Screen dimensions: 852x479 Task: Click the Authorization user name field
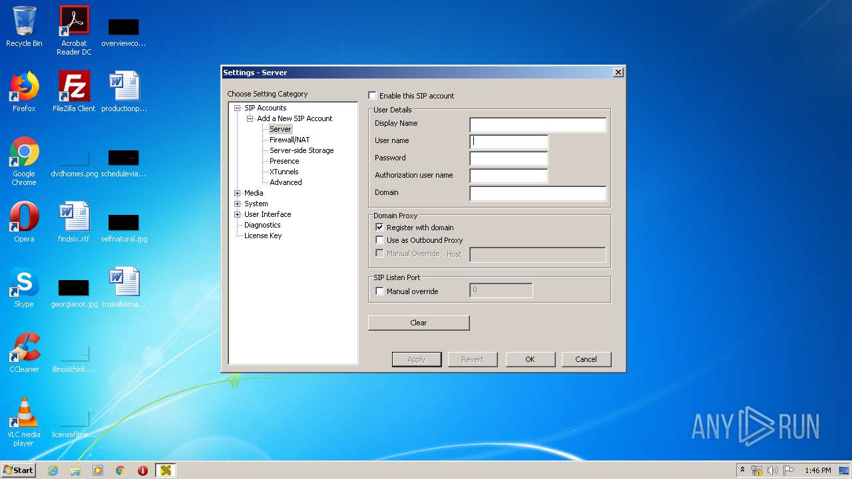coord(509,176)
